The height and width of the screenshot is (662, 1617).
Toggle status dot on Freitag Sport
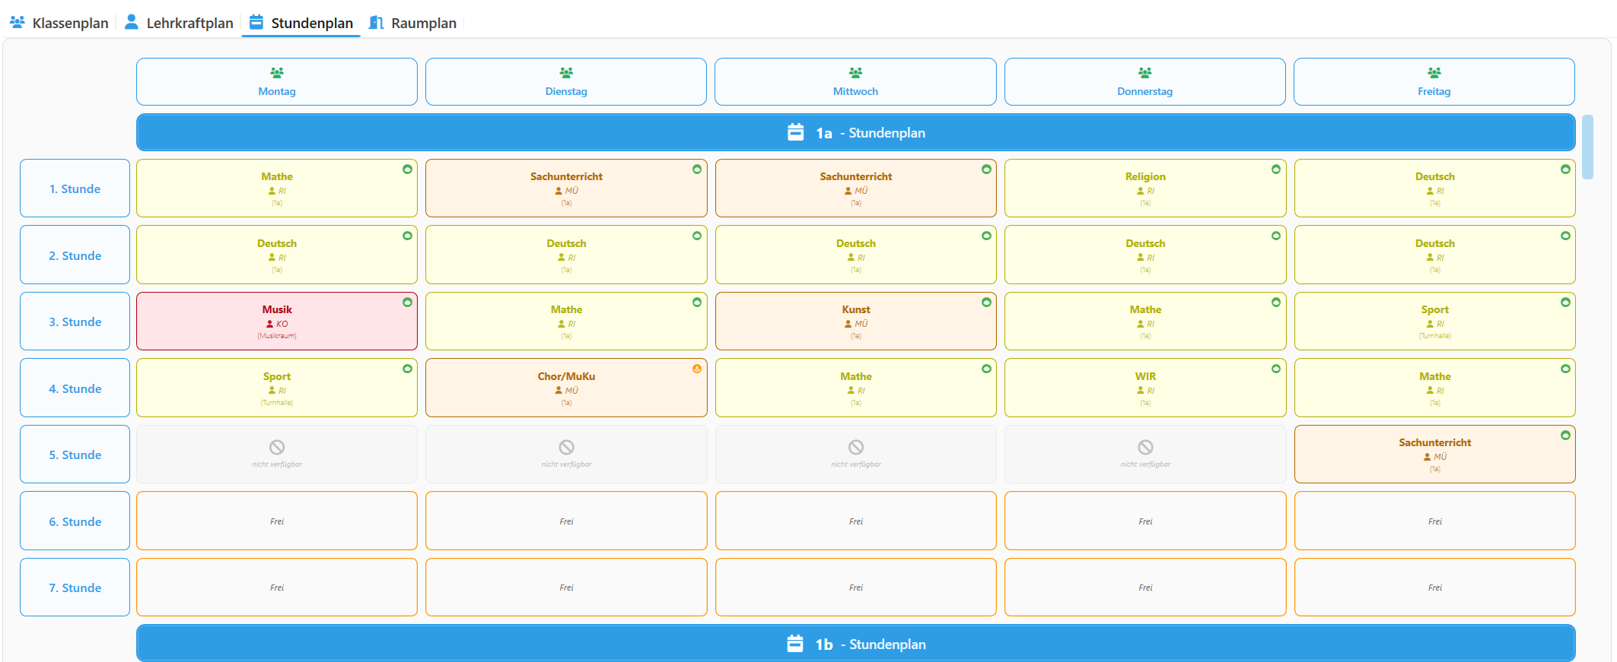click(1565, 302)
